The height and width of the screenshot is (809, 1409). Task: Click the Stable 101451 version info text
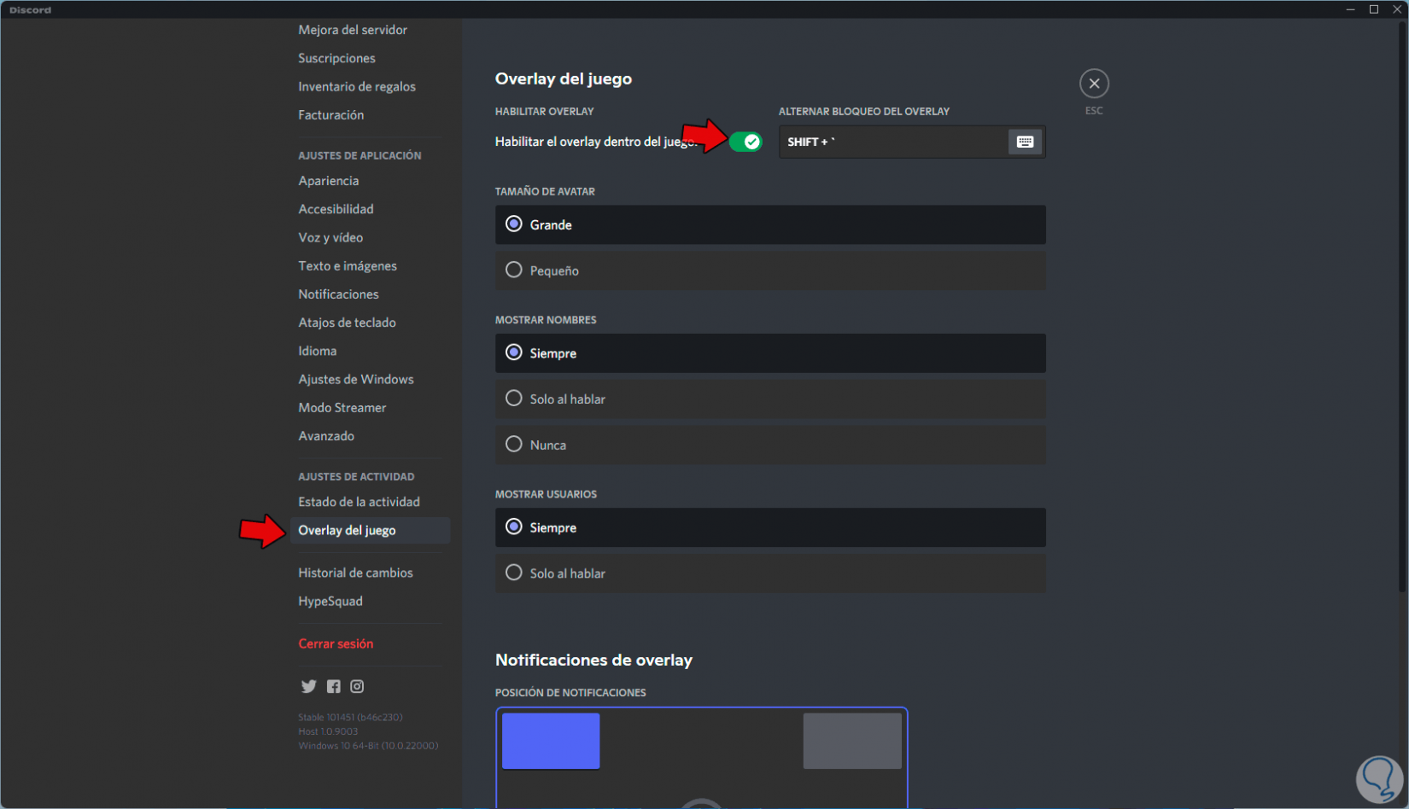click(350, 718)
